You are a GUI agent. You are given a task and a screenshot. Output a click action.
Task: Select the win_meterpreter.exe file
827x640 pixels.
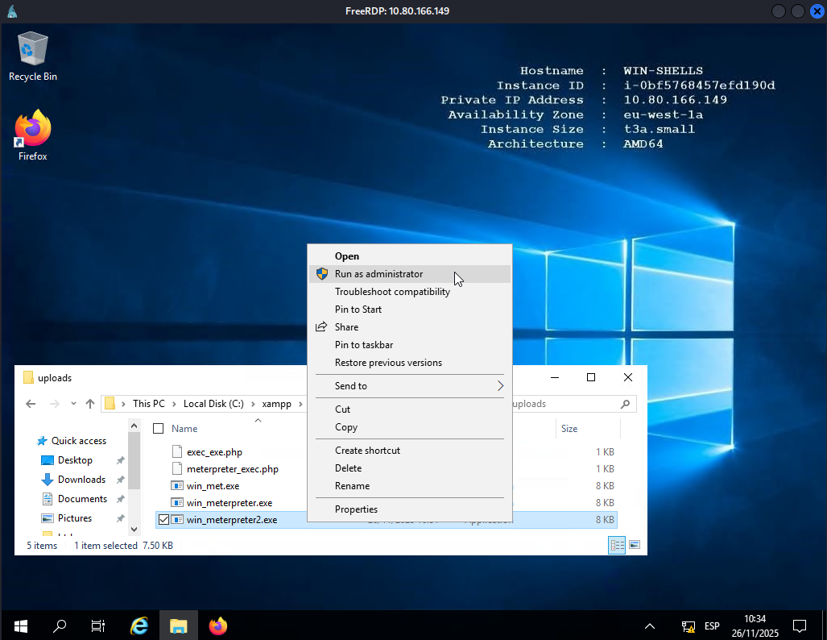[229, 503]
